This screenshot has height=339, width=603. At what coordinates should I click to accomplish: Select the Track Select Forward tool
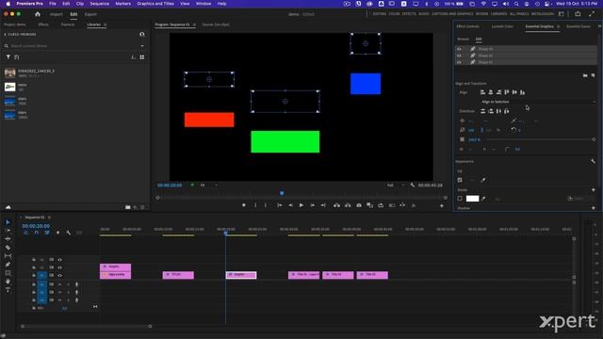(x=8, y=230)
